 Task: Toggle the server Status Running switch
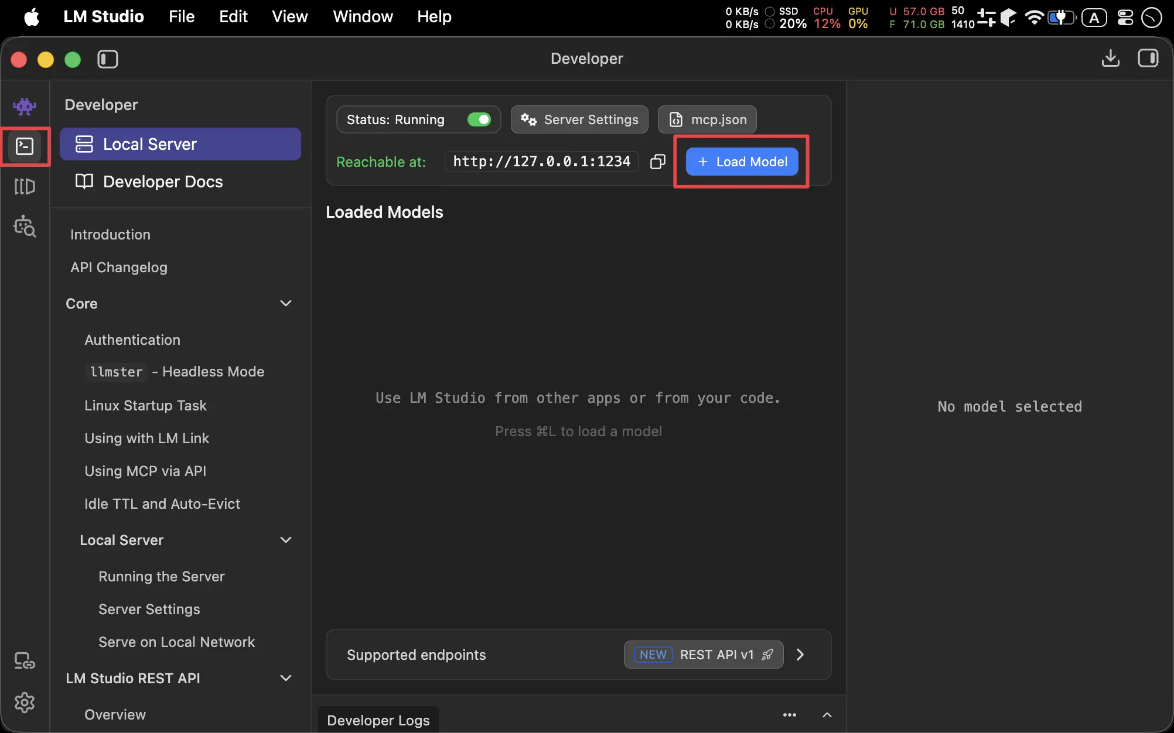pyautogui.click(x=479, y=119)
